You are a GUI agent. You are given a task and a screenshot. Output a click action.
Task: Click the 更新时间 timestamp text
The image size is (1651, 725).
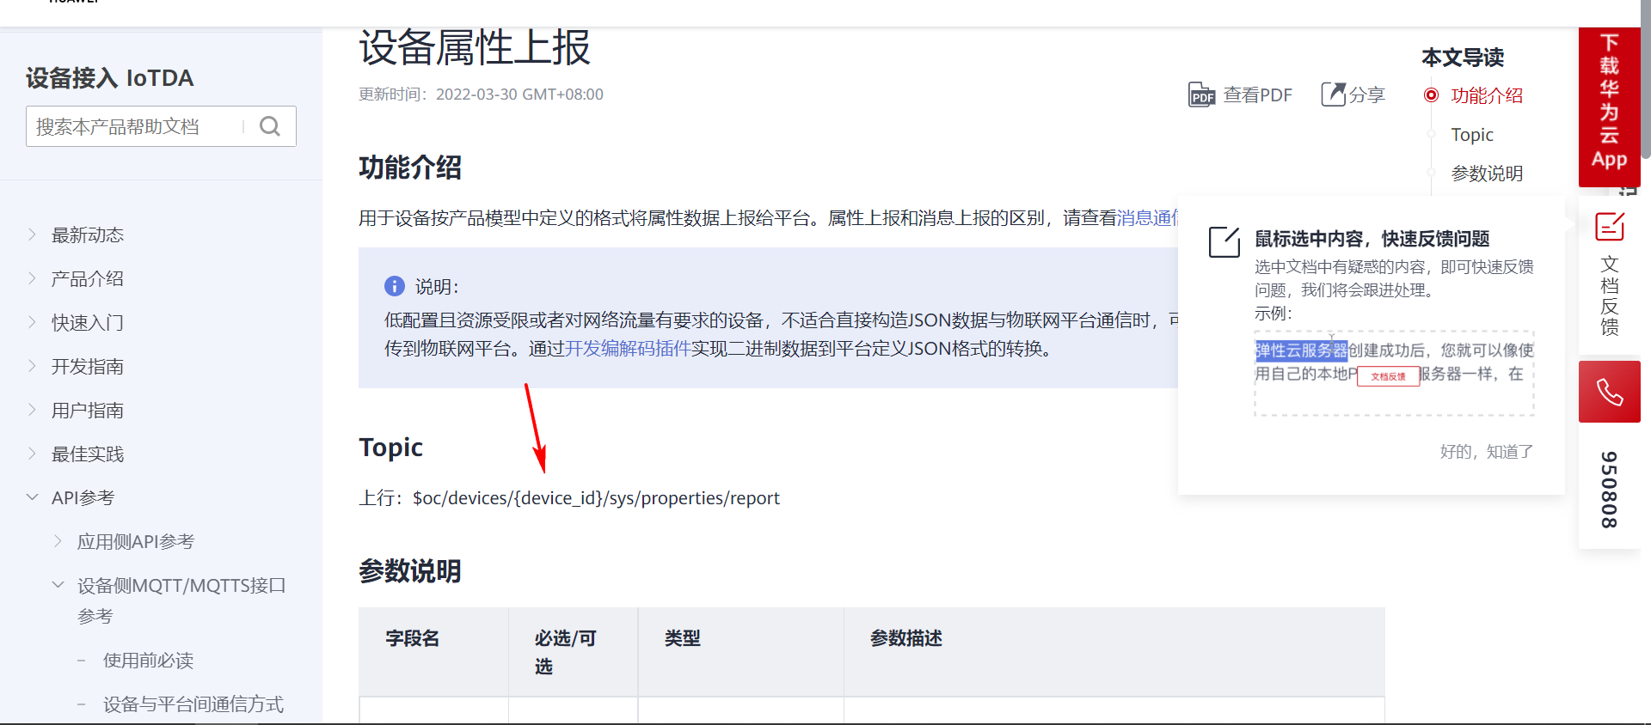click(481, 94)
